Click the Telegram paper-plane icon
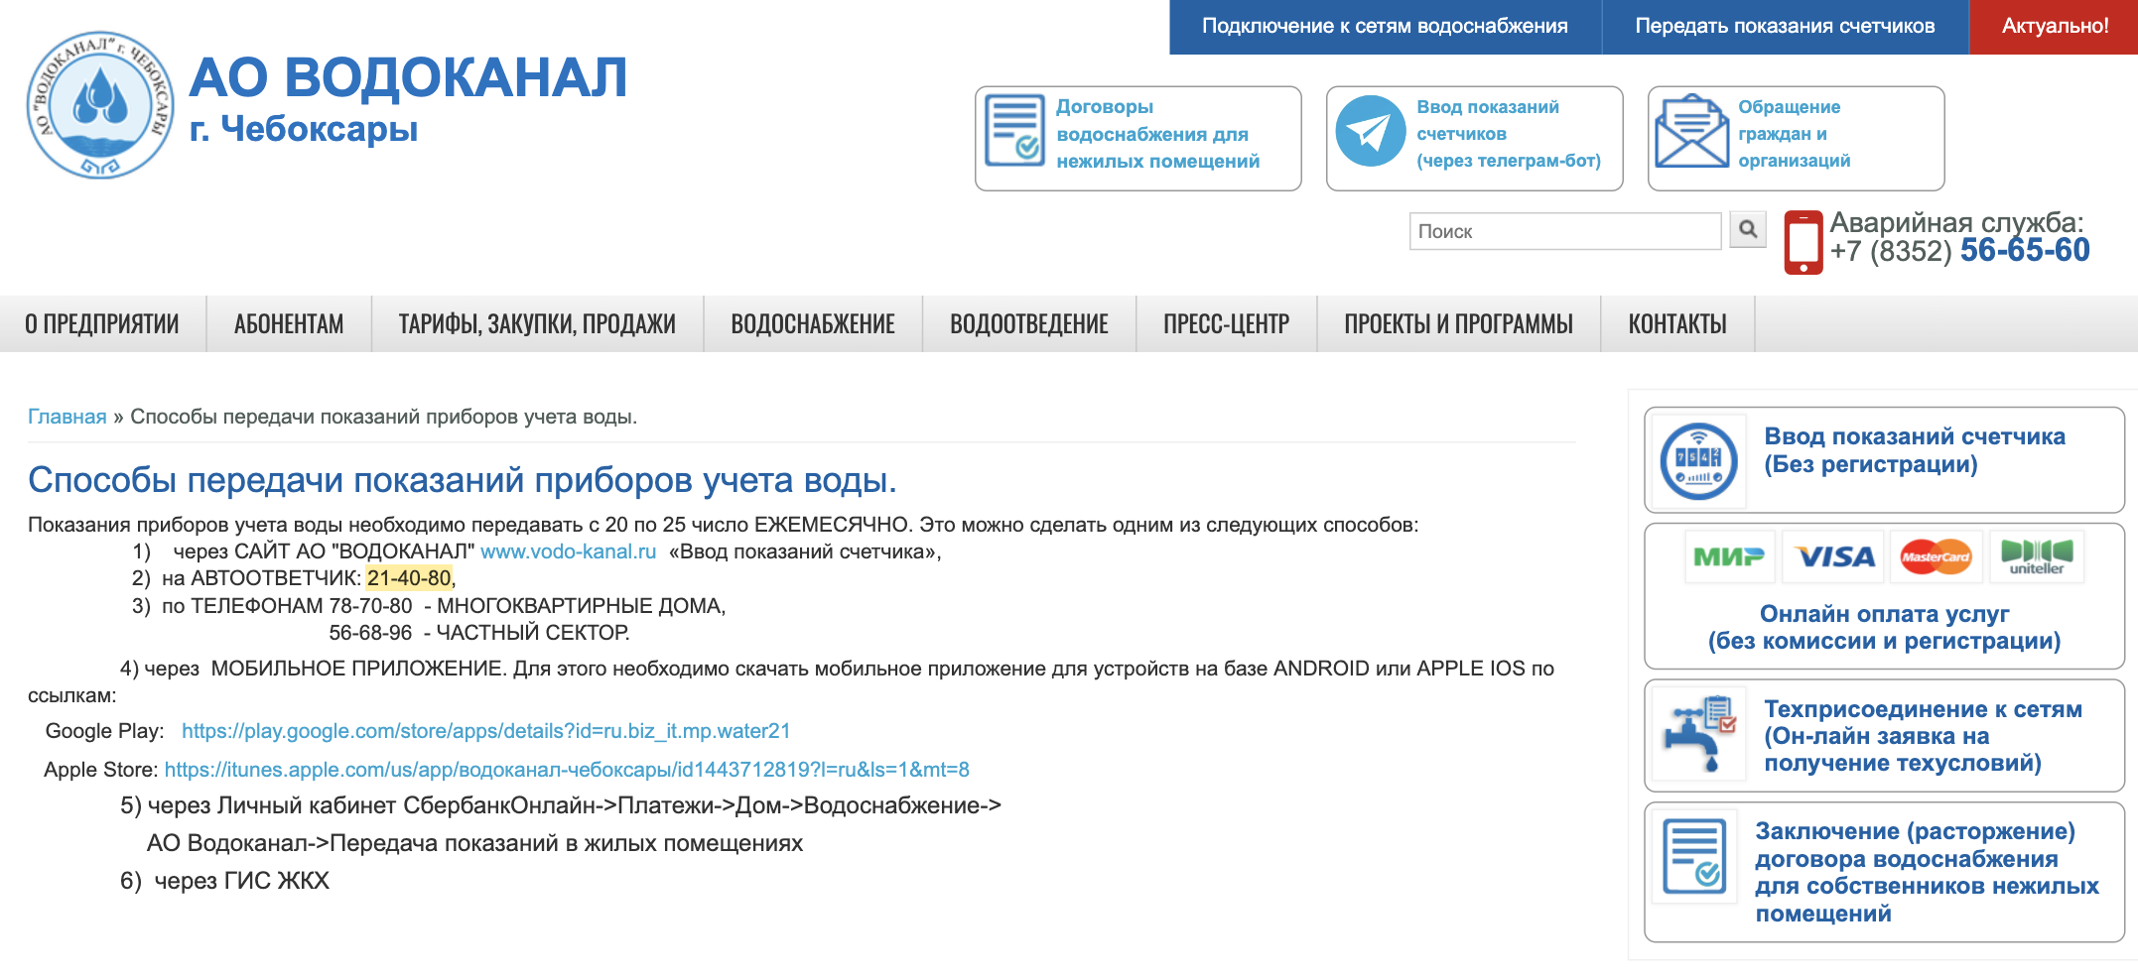 [x=1371, y=131]
